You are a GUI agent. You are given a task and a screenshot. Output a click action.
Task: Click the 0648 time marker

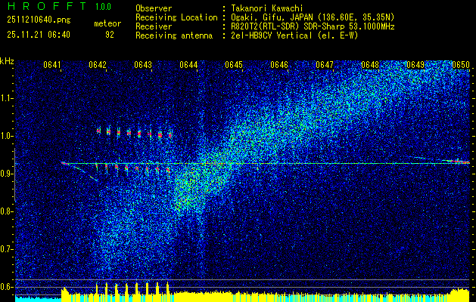coord(370,65)
